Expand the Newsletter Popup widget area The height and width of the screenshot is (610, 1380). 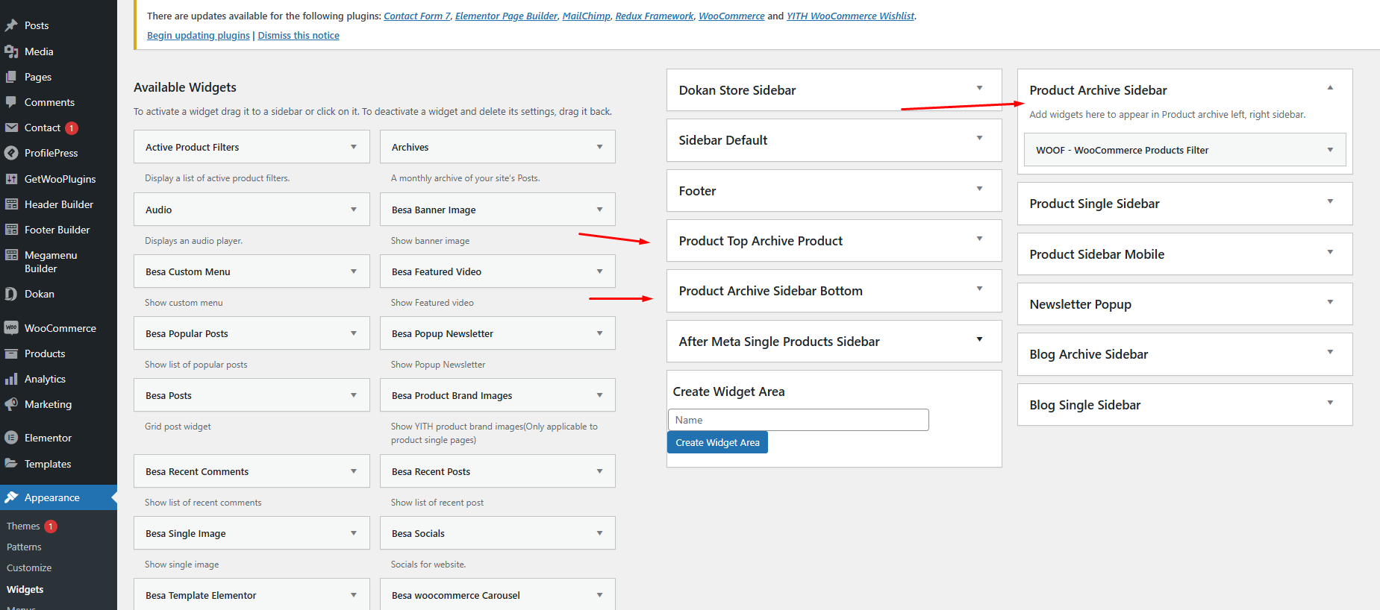point(1330,302)
